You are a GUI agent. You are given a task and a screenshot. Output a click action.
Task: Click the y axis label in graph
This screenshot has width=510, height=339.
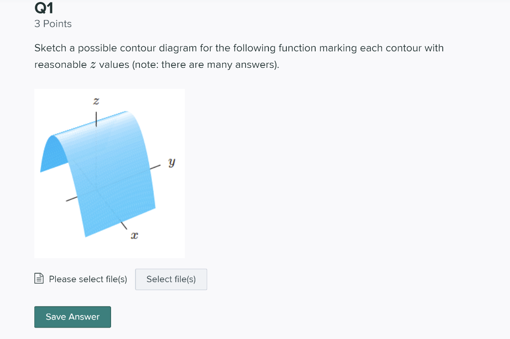pyautogui.click(x=172, y=162)
